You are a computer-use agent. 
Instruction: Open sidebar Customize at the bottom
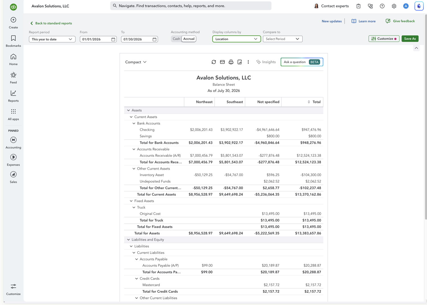tap(13, 289)
